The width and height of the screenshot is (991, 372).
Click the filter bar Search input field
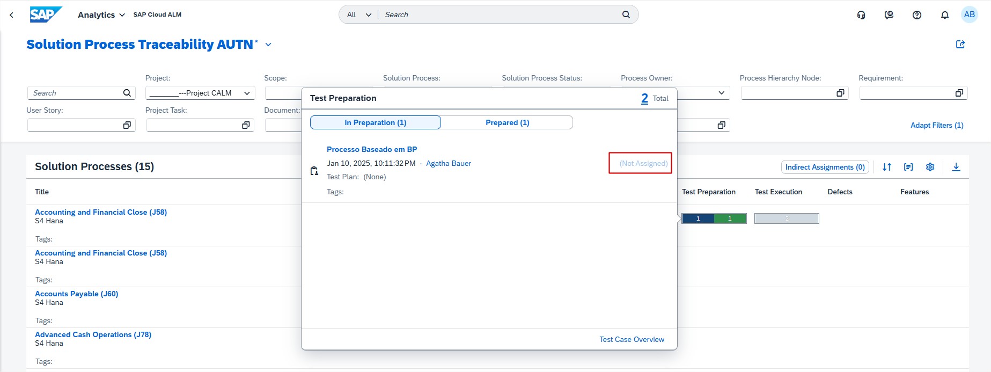pyautogui.click(x=75, y=93)
